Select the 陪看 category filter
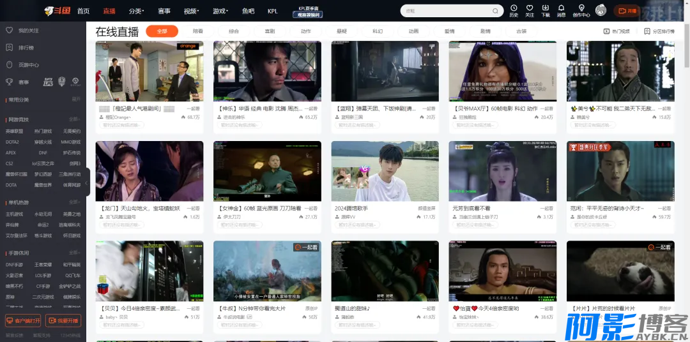 tap(198, 31)
